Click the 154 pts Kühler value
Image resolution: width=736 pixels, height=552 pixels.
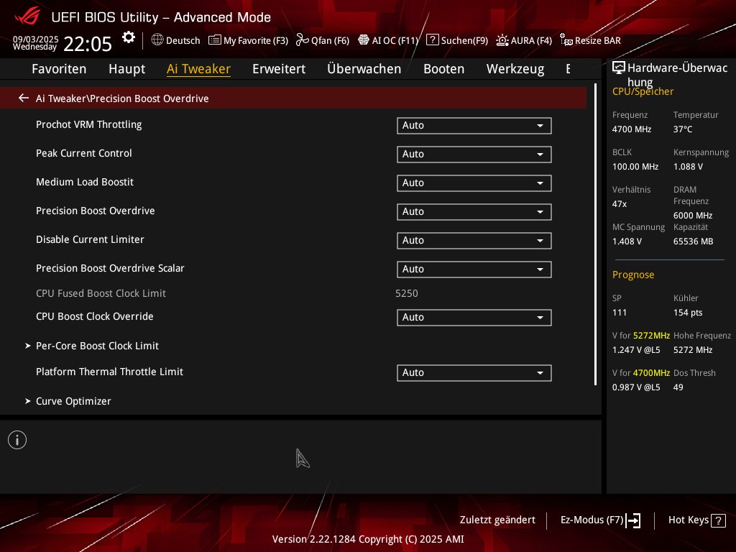click(x=688, y=313)
